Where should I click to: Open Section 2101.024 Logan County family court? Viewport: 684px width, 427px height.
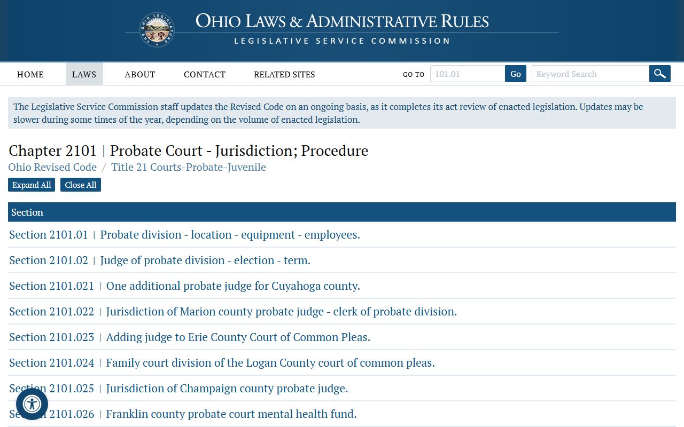(222, 363)
